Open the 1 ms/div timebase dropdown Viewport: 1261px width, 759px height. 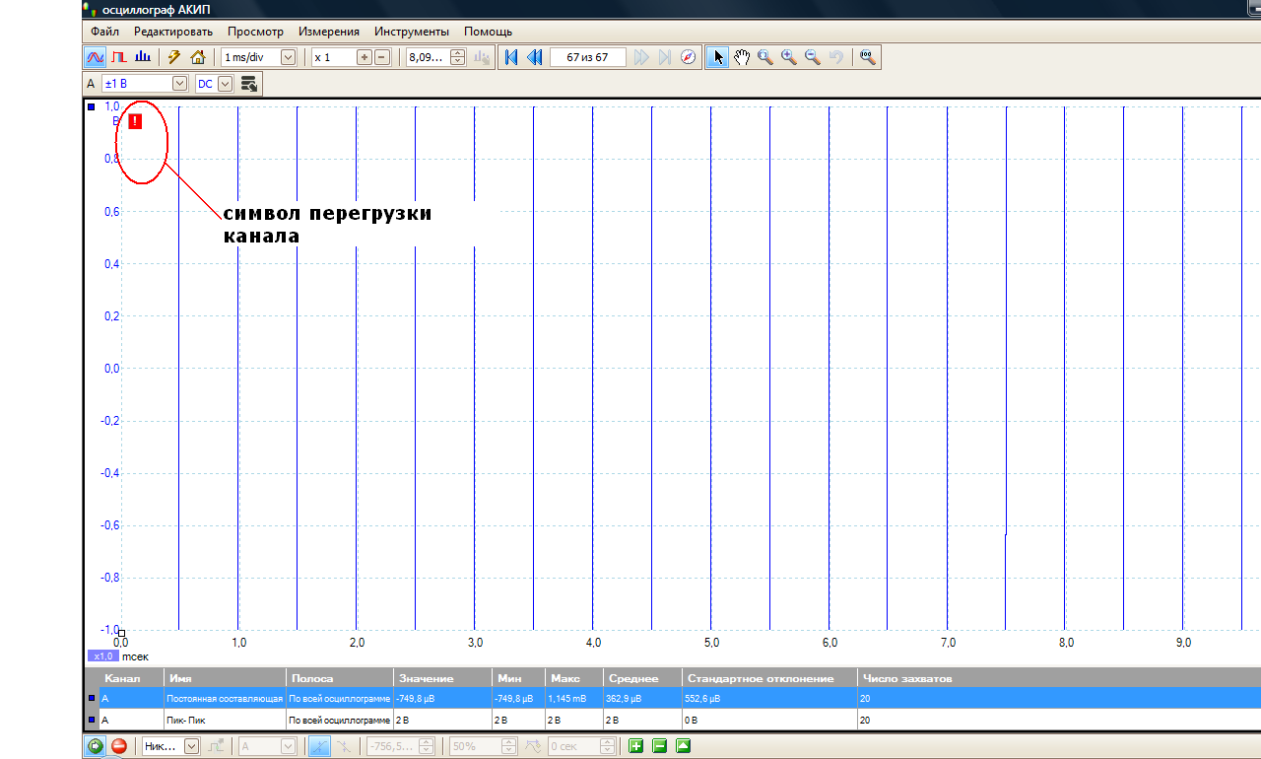tap(288, 57)
